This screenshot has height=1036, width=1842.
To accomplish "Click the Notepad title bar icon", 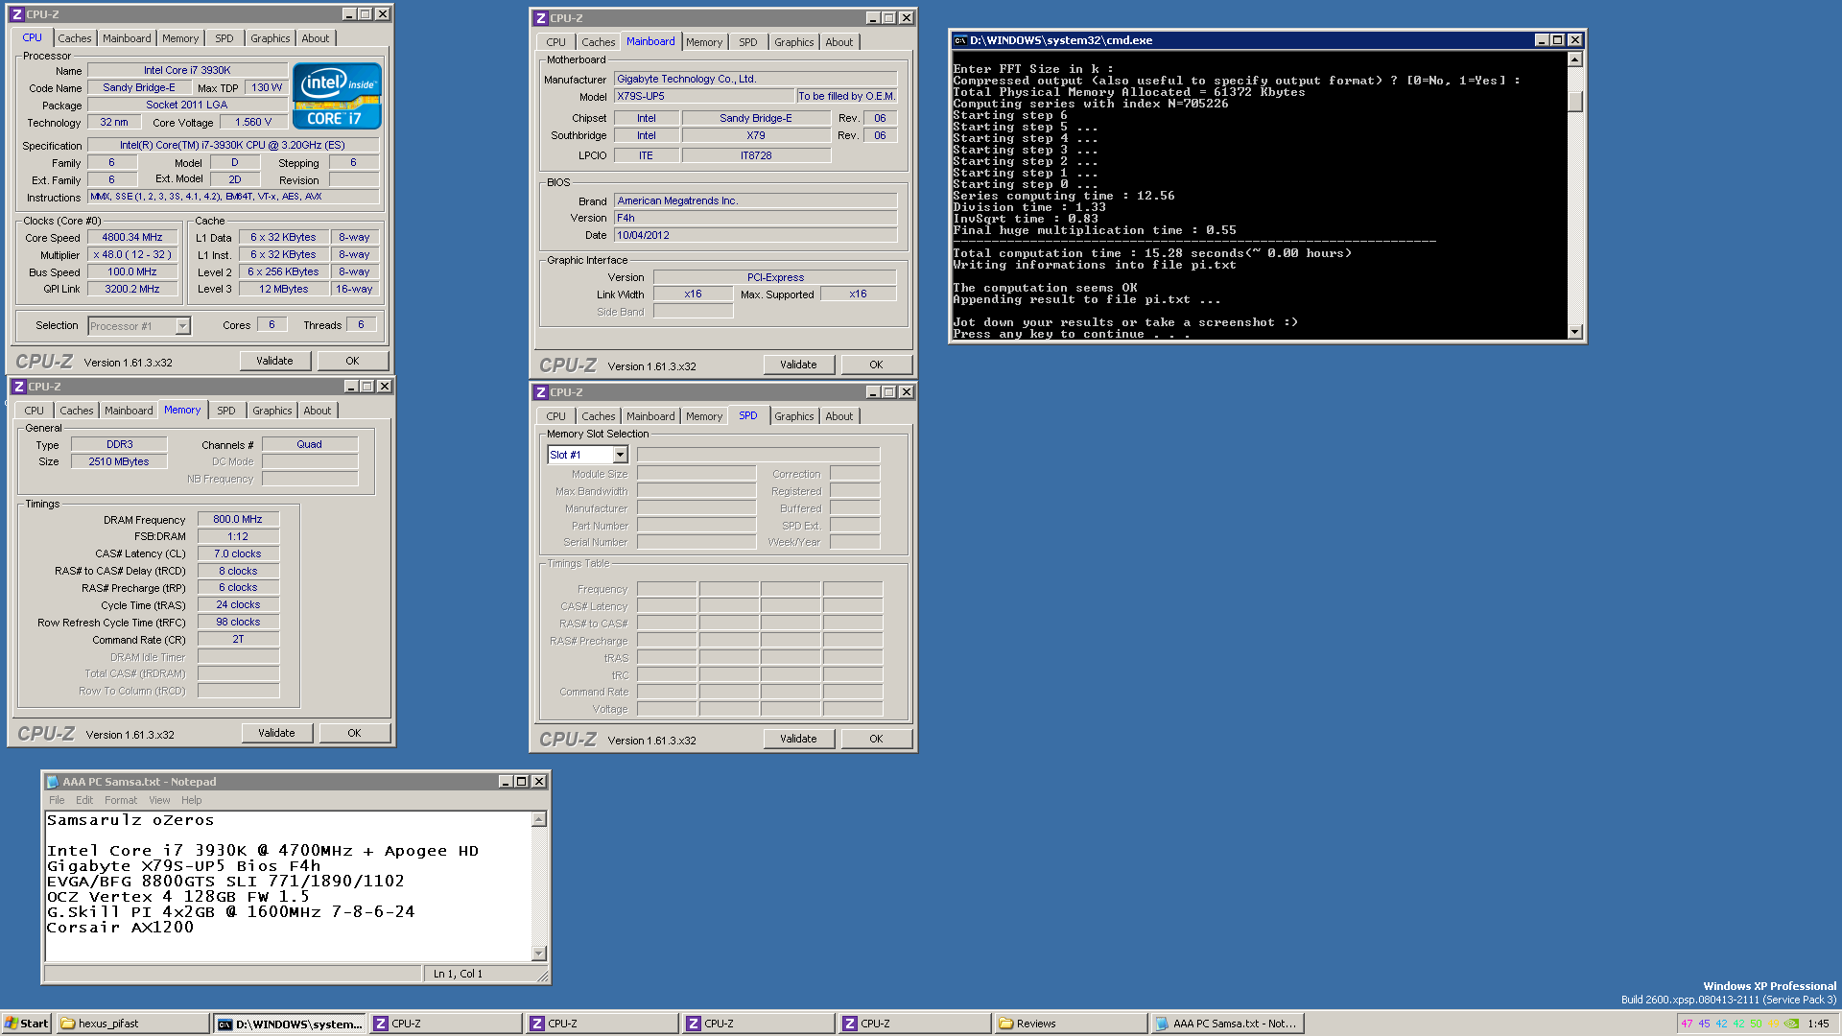I will (53, 782).
